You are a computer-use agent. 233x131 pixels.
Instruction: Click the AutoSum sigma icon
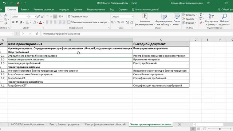(x=201, y=15)
